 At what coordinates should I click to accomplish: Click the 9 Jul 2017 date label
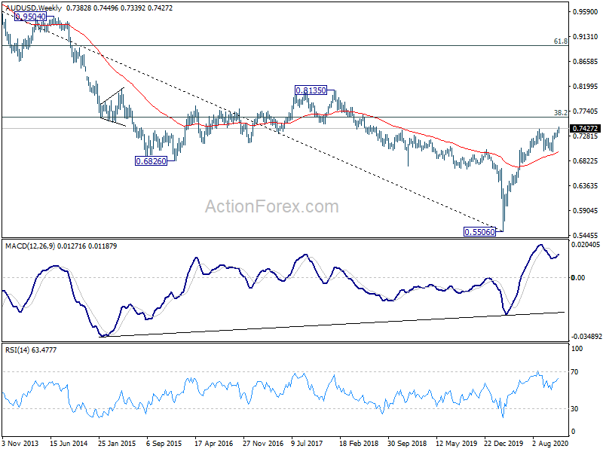tap(308, 443)
